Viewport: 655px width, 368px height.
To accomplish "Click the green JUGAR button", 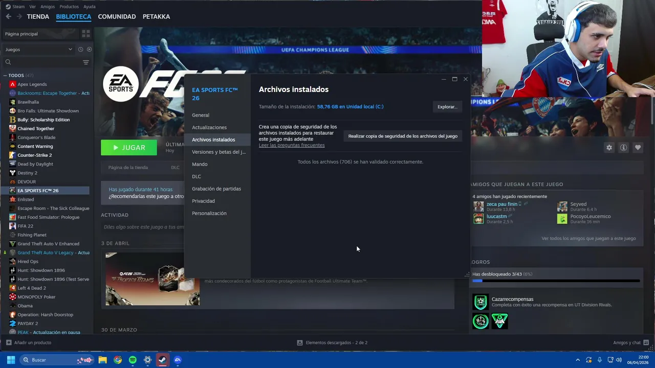I will click(x=129, y=148).
